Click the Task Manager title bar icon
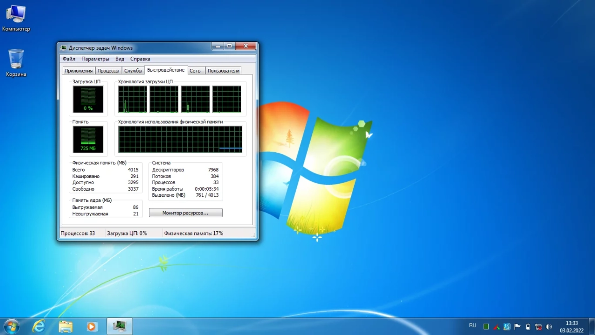 [x=64, y=47]
